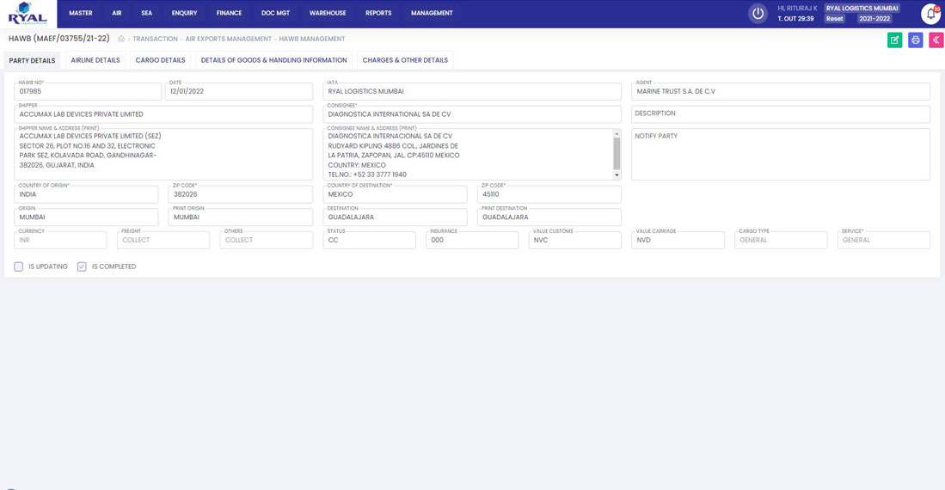This screenshot has height=490, width=945.
Task: Open the IATA selection field
Action: 472,92
